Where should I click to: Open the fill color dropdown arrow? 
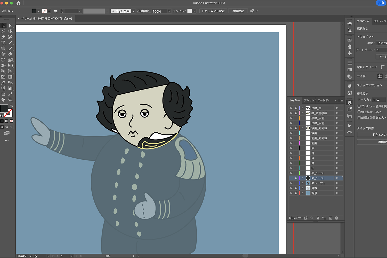pyautogui.click(x=38, y=11)
